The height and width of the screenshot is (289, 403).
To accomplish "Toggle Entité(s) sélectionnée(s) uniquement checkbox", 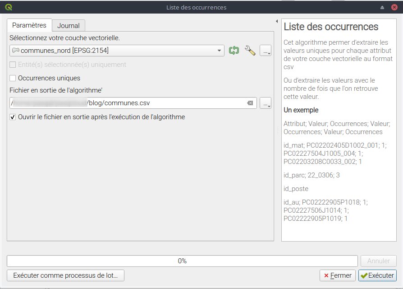I will click(x=13, y=65).
